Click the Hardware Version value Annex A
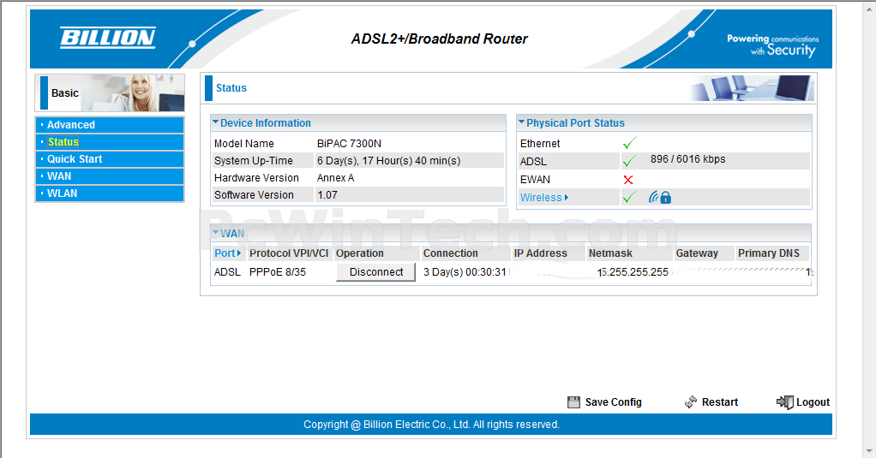 pos(335,178)
